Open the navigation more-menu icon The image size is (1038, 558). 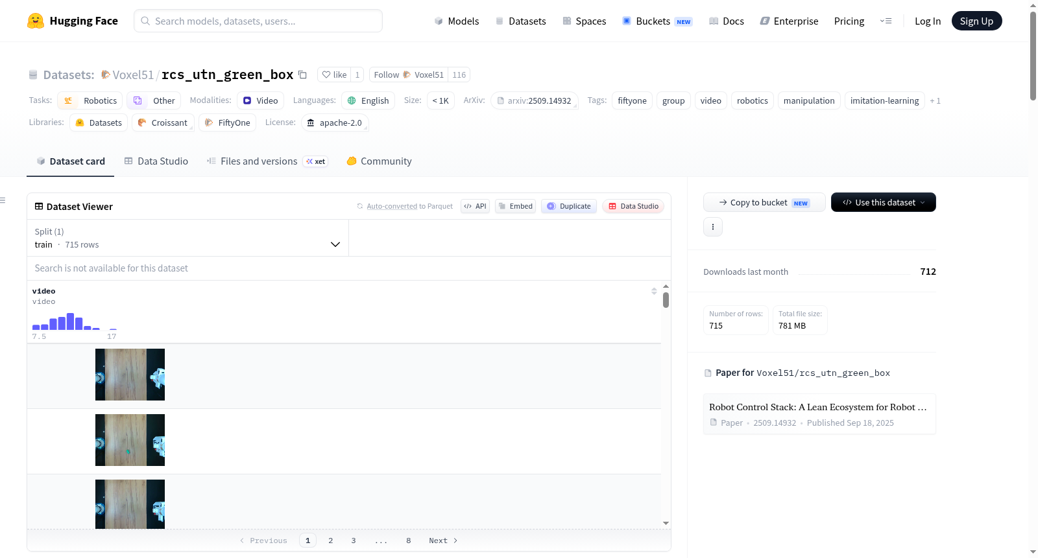pos(886,21)
